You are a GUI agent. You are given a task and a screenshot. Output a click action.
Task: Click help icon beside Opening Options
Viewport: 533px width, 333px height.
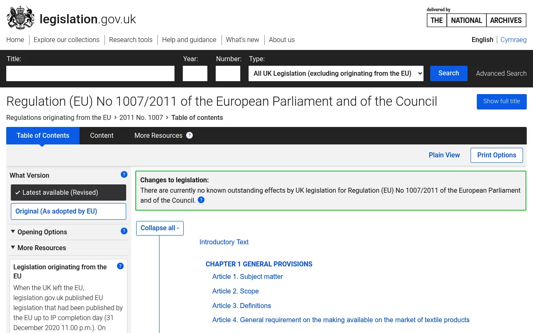[x=124, y=231]
